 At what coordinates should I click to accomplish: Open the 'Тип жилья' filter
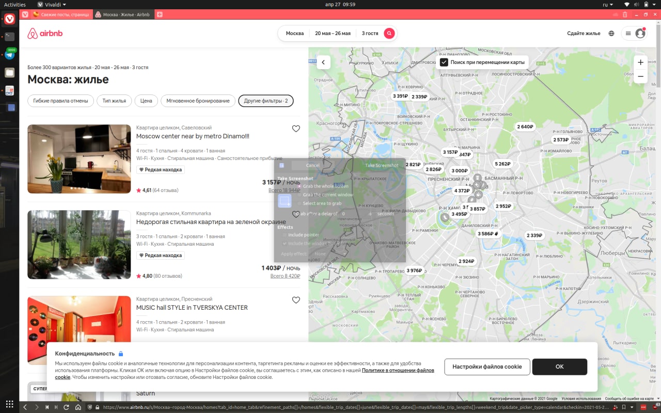pyautogui.click(x=114, y=101)
